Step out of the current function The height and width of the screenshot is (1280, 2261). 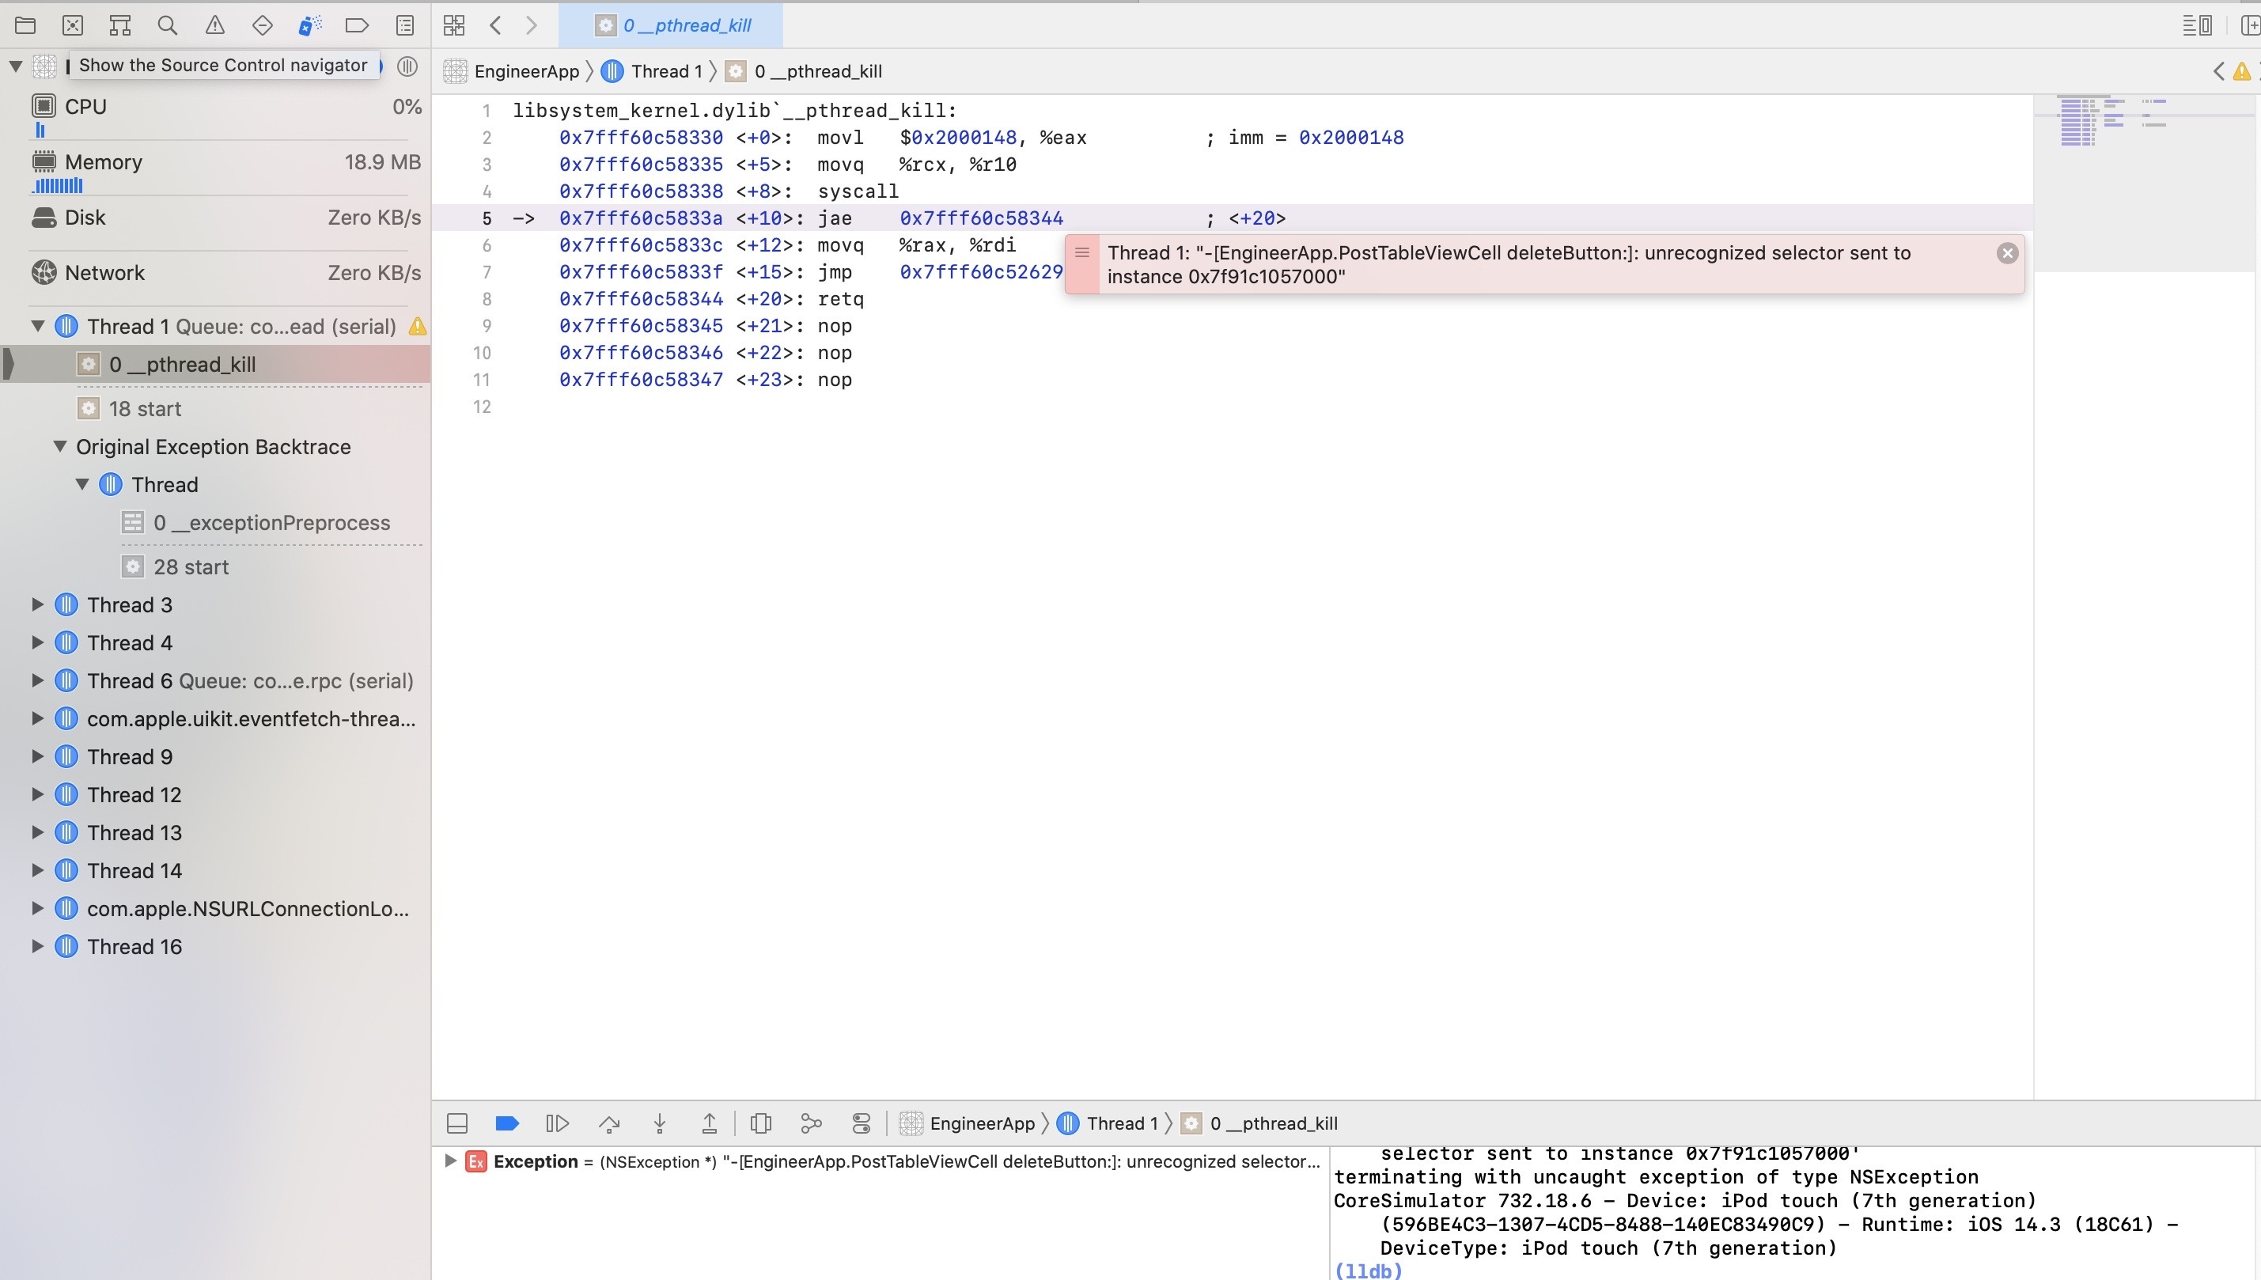[710, 1123]
